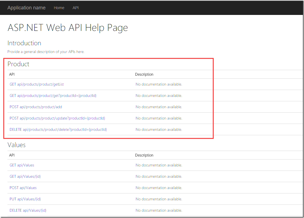304x218 pixels.
Task: Click the Application name brand link
Action: pyautogui.click(x=26, y=8)
